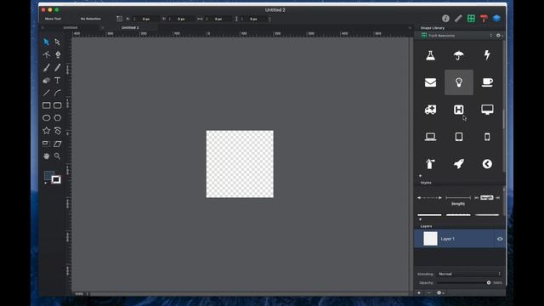Select the Eraser tool
Image resolution: width=544 pixels, height=306 pixels.
point(46,80)
